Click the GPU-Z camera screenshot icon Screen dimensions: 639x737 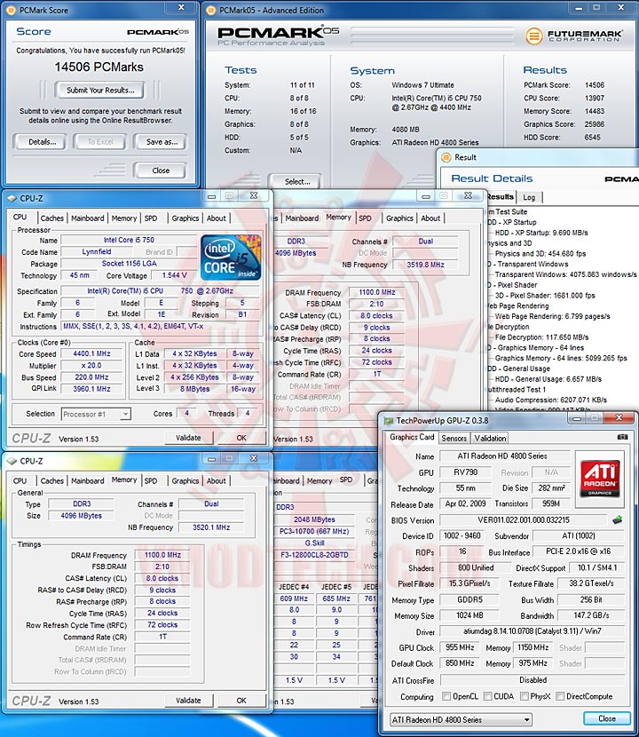tap(622, 437)
